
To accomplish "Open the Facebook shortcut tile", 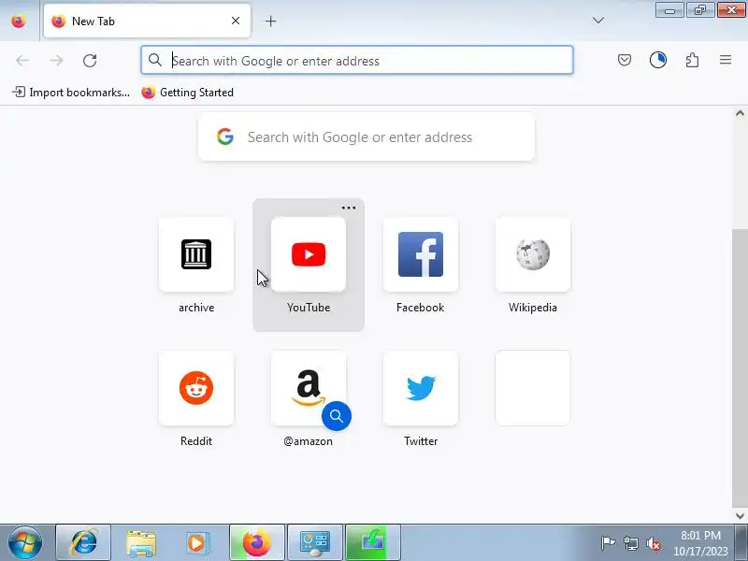I will [421, 254].
